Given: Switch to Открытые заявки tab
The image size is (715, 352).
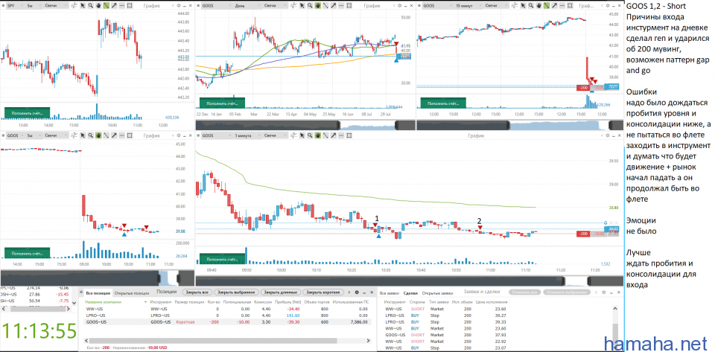Looking at the screenshot, I should click(x=436, y=292).
